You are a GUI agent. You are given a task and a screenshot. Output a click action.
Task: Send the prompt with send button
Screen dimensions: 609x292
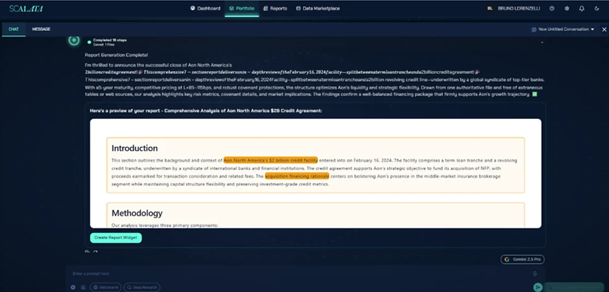pos(538,287)
